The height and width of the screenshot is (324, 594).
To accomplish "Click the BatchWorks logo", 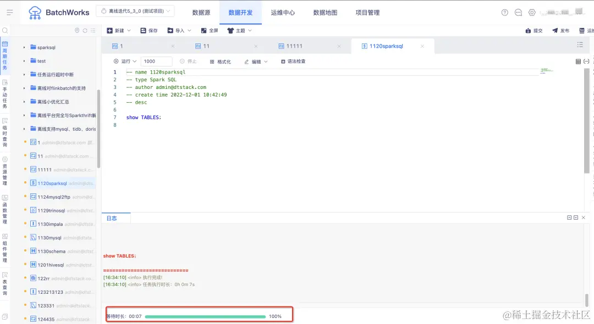I will click(x=59, y=13).
